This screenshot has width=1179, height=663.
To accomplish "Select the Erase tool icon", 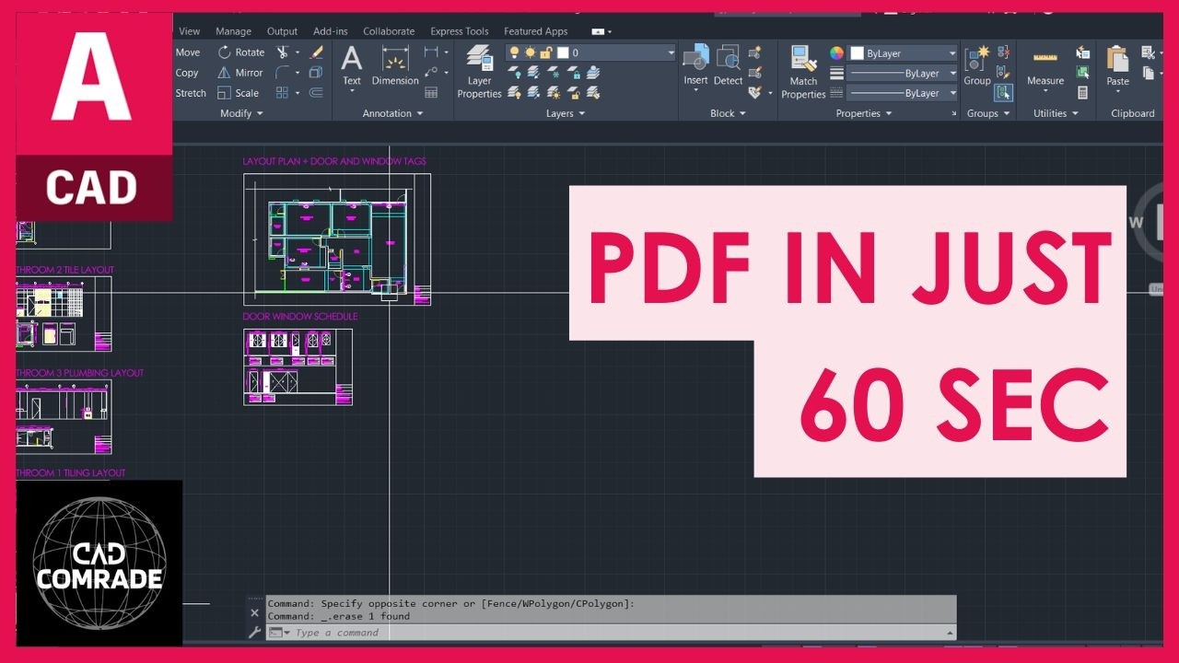I will pyautogui.click(x=317, y=52).
